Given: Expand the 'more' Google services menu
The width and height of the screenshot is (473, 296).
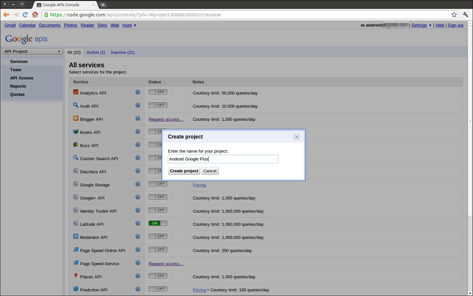Looking at the screenshot, I should click(129, 25).
